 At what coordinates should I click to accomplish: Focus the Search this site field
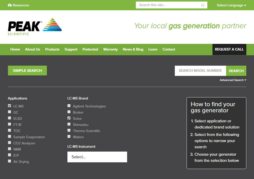click(171, 5)
